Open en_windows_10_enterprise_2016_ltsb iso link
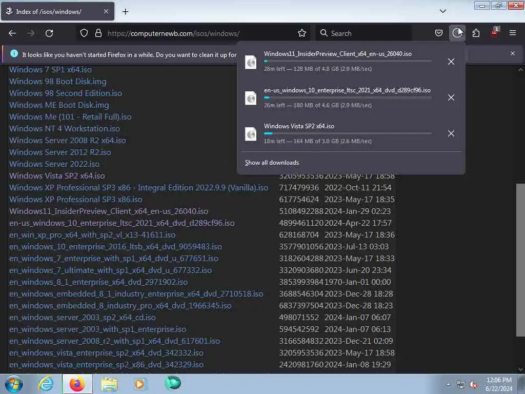 pos(115,247)
